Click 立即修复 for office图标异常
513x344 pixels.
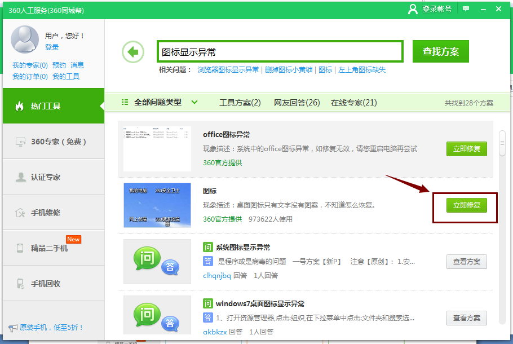467,149
